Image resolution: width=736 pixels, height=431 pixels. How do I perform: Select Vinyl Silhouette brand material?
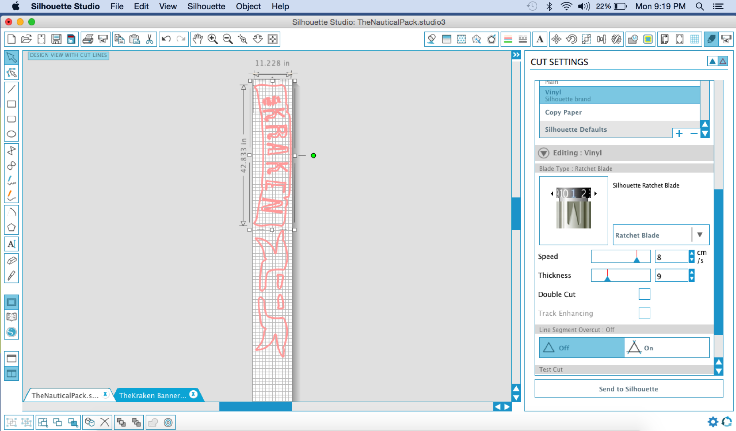[x=620, y=95]
